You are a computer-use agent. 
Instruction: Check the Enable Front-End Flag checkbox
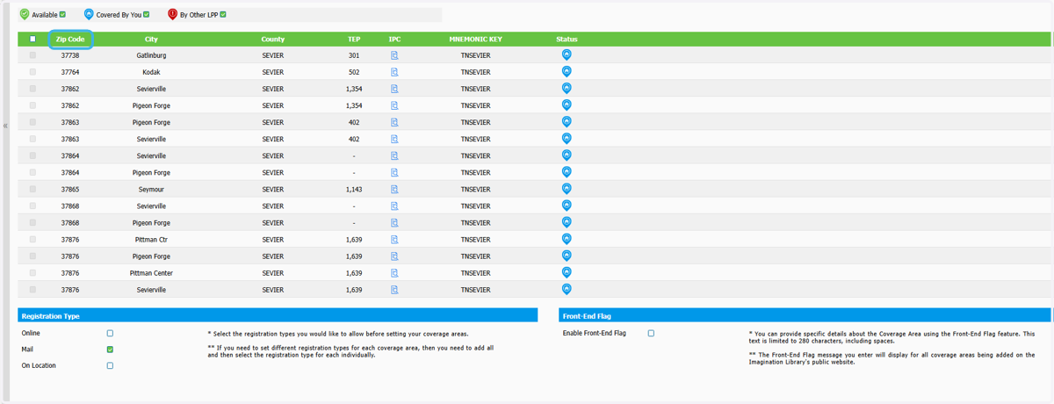(651, 334)
